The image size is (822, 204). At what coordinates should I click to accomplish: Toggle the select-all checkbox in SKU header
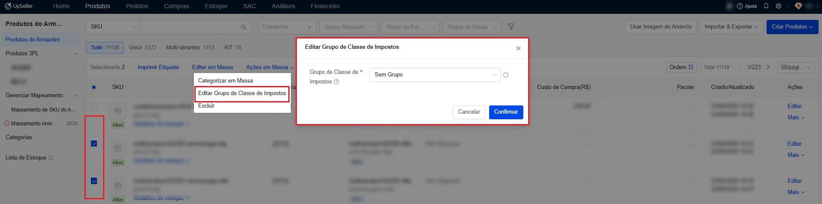[x=94, y=87]
